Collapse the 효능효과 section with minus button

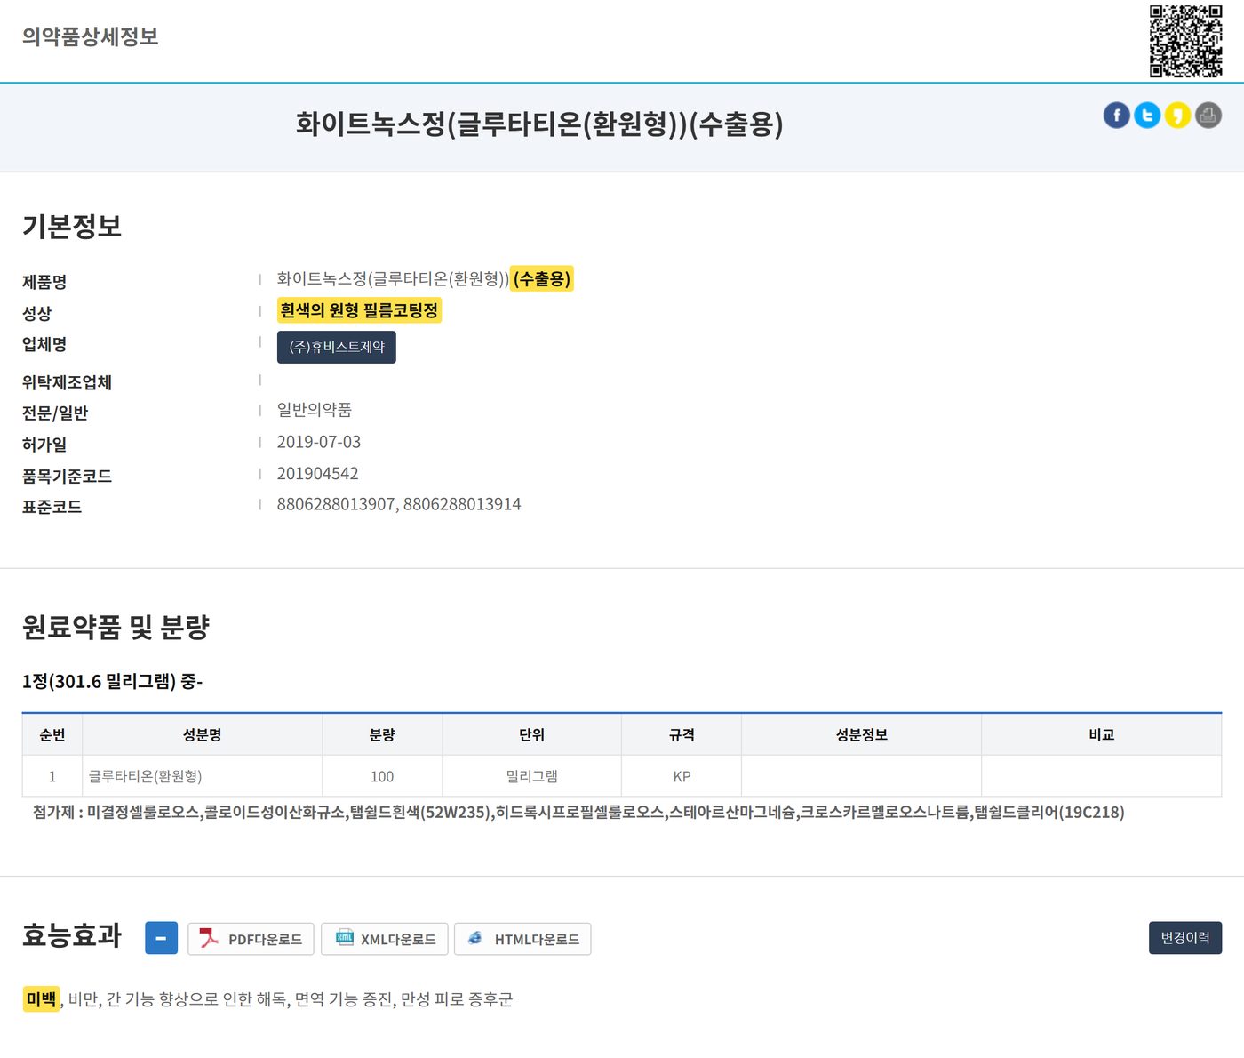point(161,938)
